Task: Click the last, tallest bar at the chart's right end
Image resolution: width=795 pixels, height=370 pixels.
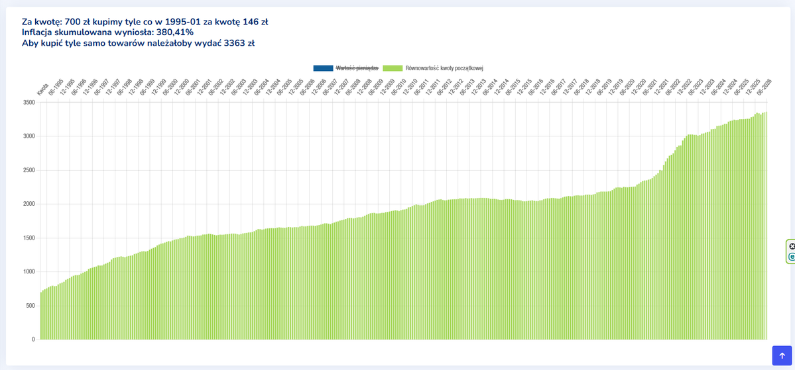Action: pos(766,226)
